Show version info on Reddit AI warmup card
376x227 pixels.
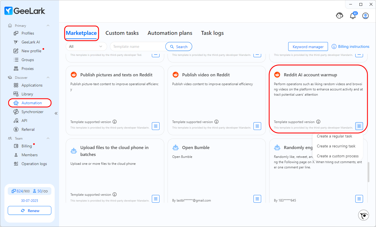click(318, 122)
